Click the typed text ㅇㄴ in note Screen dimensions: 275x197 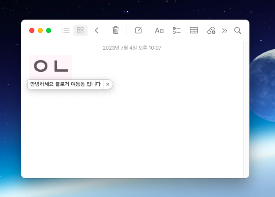pos(51,66)
